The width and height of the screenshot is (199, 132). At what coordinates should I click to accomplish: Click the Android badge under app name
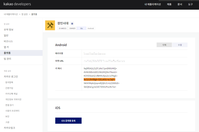(91, 28)
